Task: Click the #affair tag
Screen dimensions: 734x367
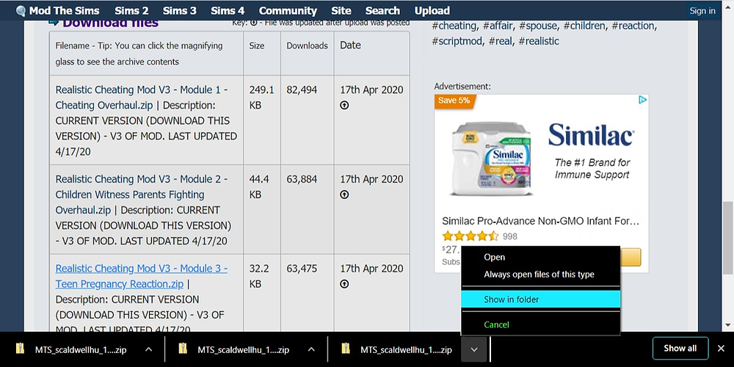Action: tap(498, 26)
